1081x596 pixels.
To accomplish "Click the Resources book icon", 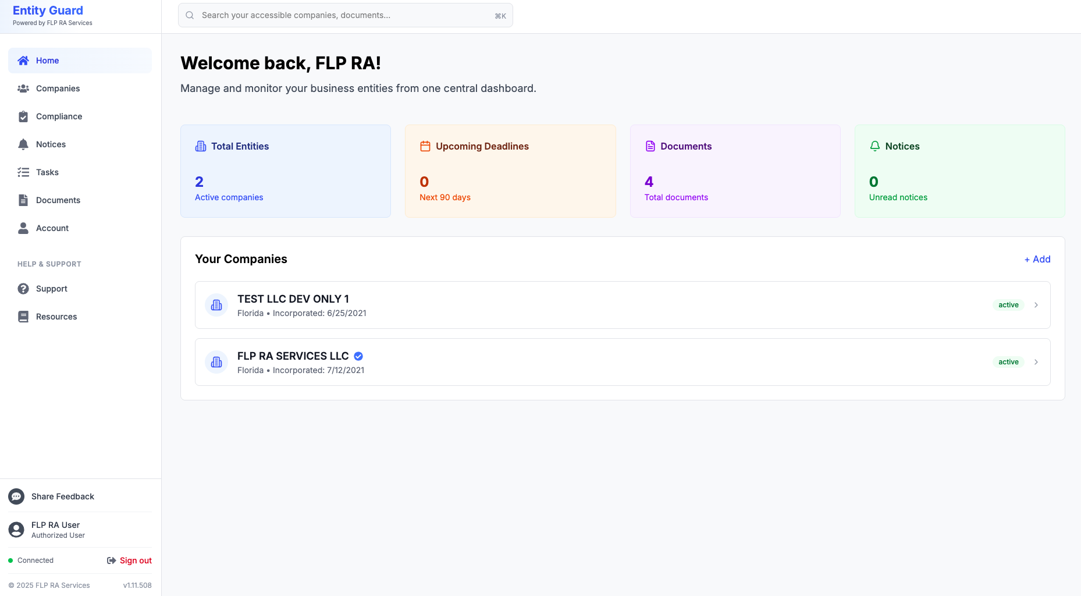I will tap(23, 317).
